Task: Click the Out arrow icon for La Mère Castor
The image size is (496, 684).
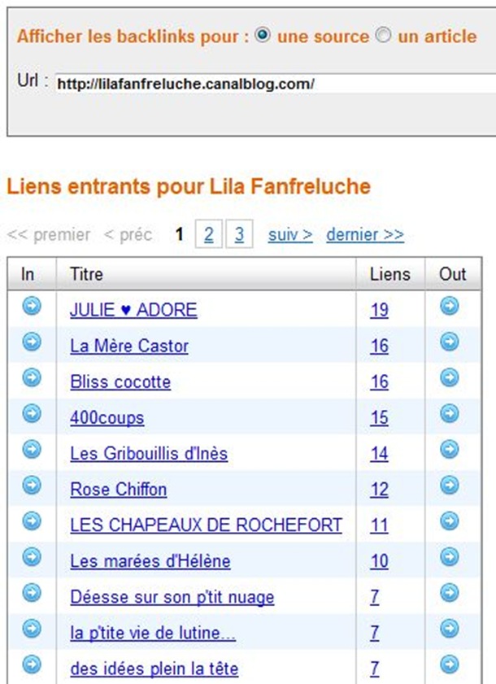Action: coord(450,342)
